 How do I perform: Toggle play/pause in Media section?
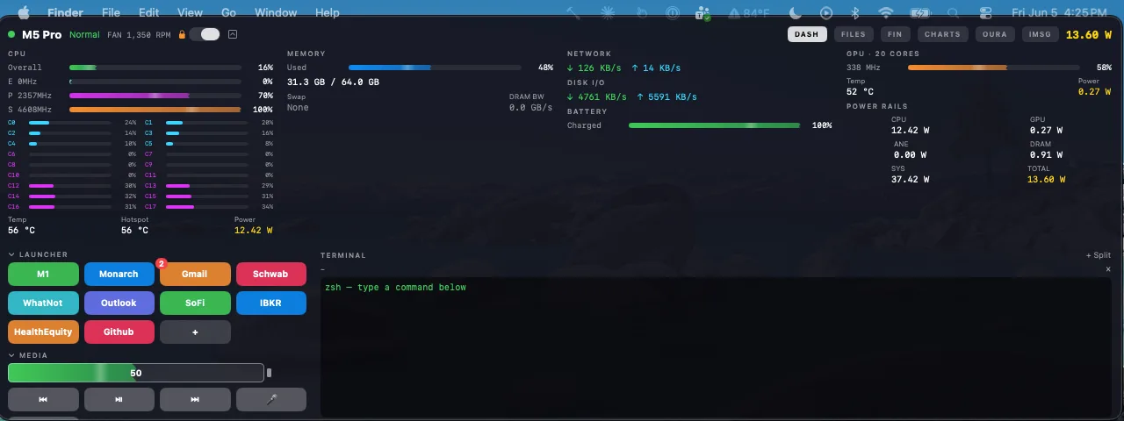click(x=119, y=399)
